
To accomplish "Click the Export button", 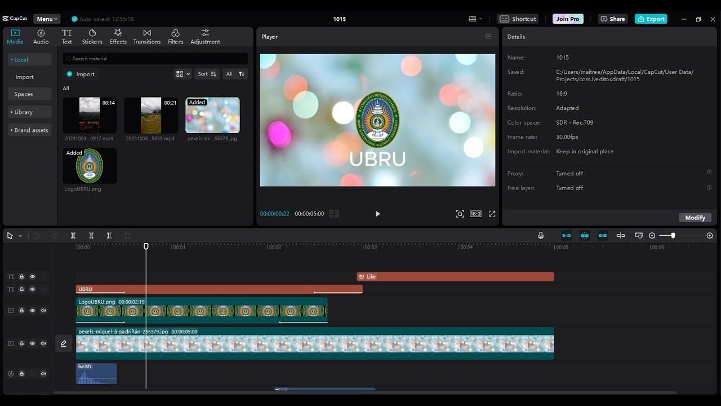I will click(651, 19).
